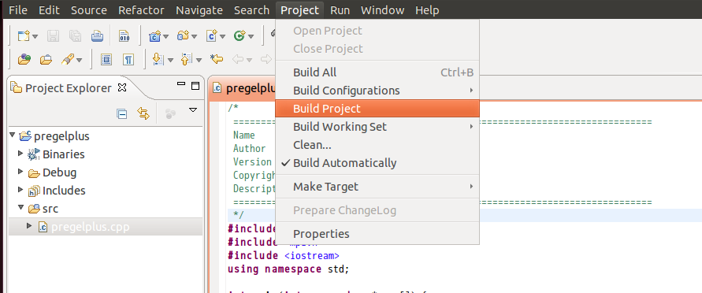702x293 pixels.
Task: Click the New C/C++ Project icon
Action: [x=155, y=35]
